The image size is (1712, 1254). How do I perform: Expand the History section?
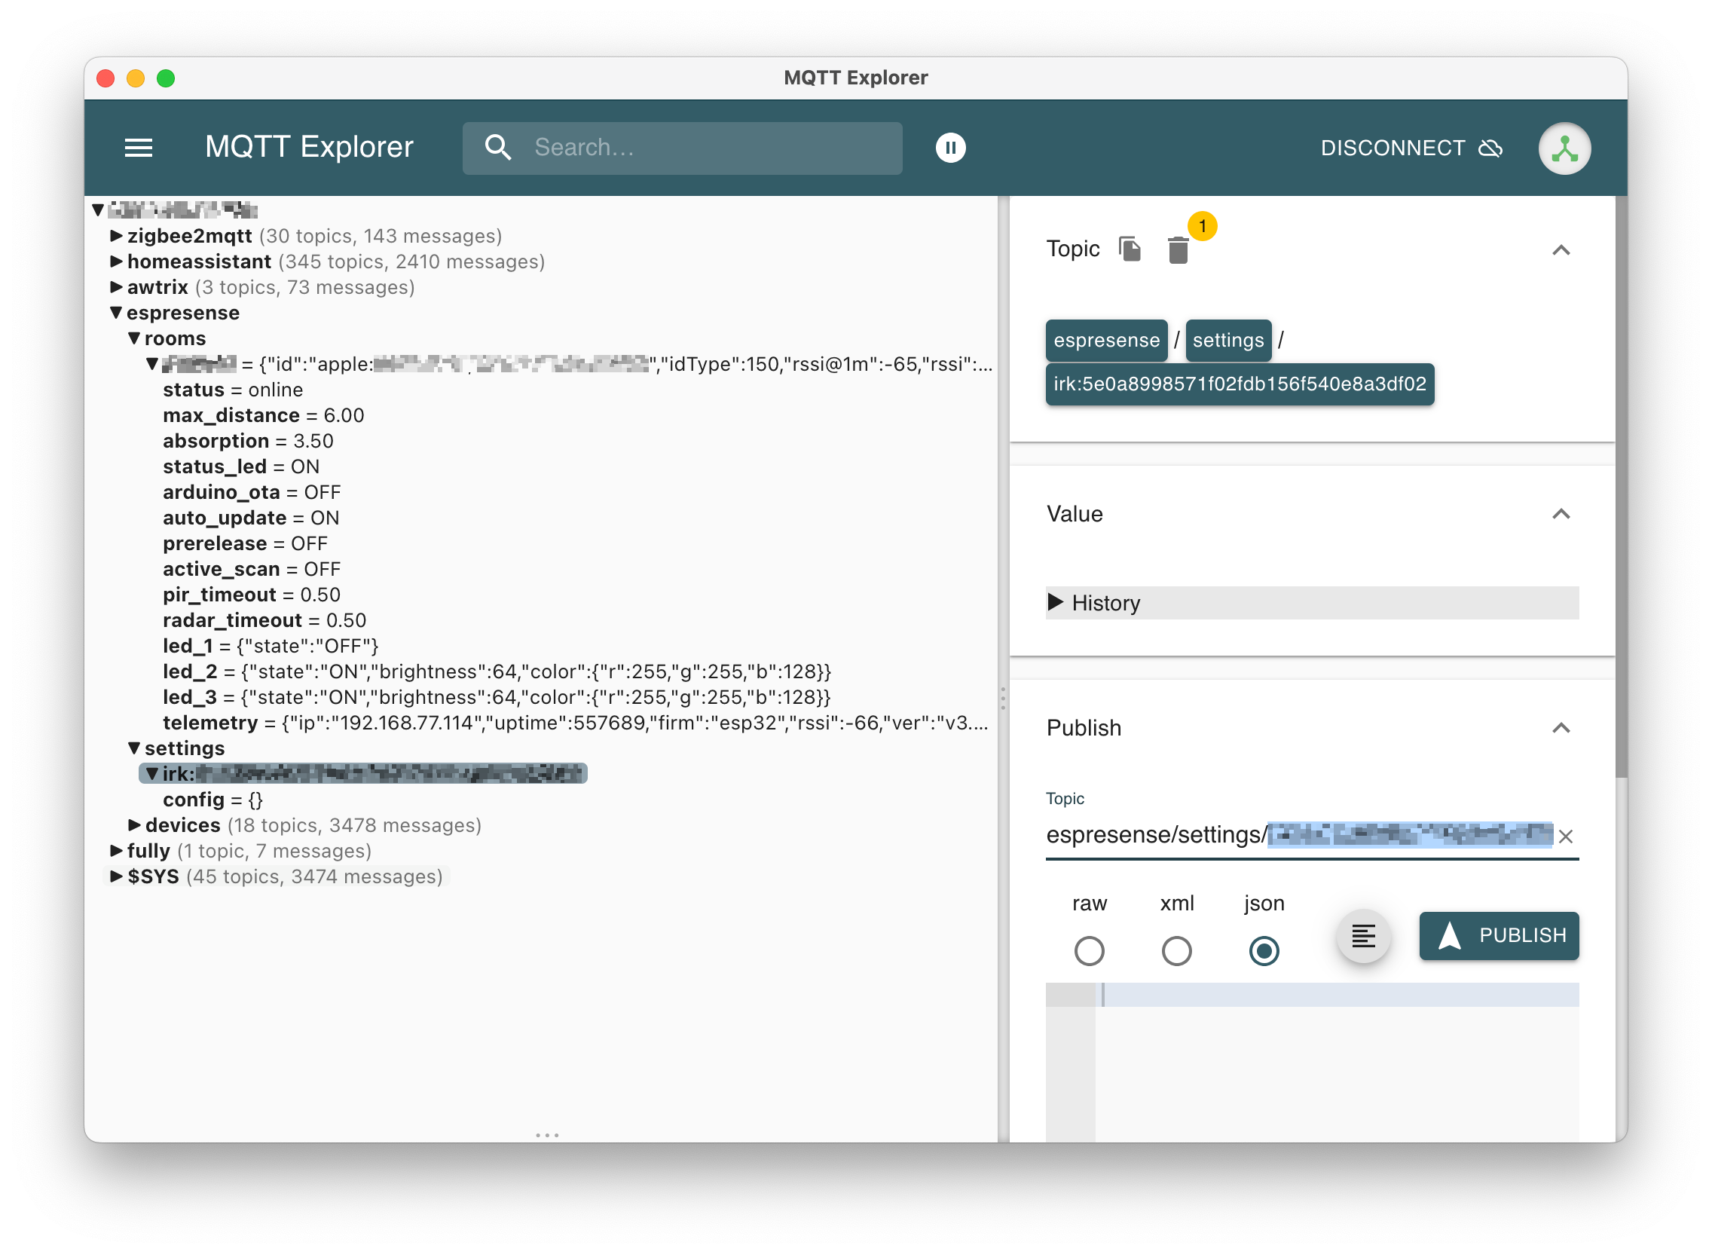(1312, 603)
